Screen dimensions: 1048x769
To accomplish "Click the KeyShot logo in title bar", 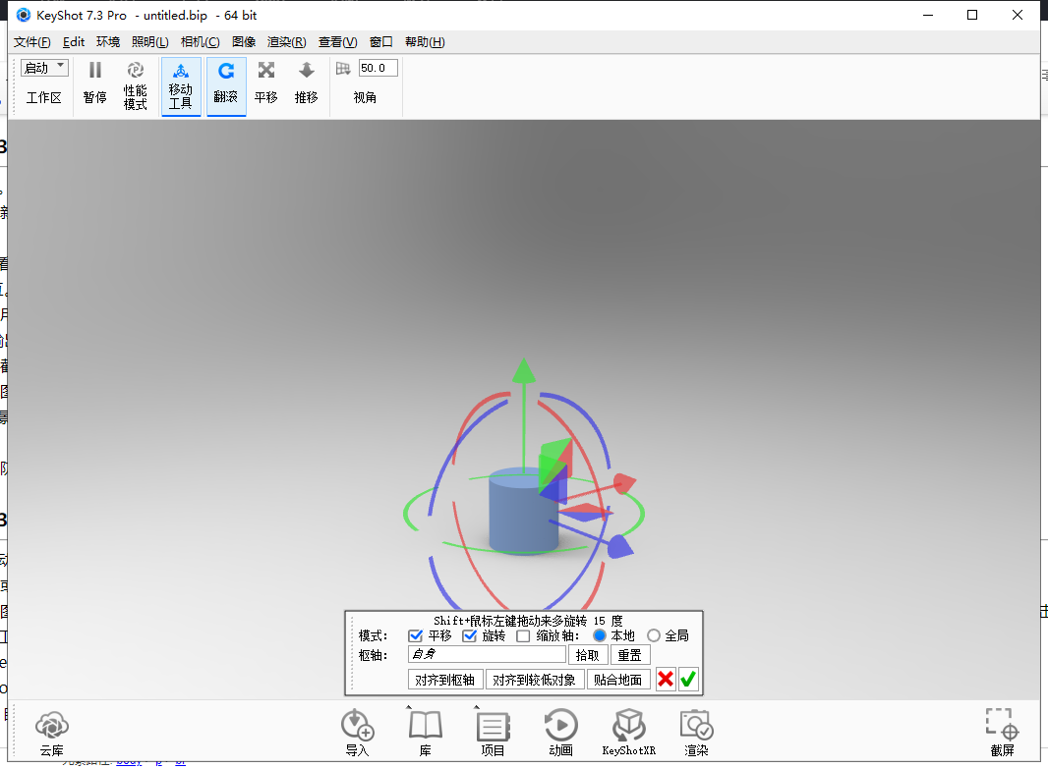I will pos(24,15).
